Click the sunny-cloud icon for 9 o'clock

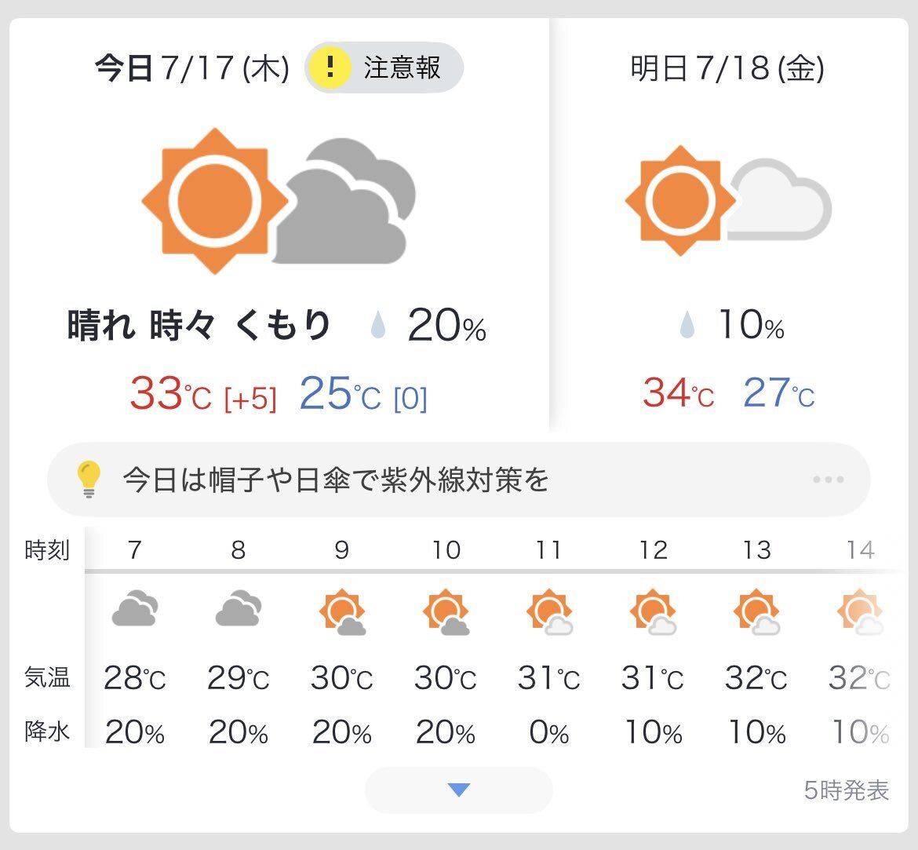click(343, 612)
